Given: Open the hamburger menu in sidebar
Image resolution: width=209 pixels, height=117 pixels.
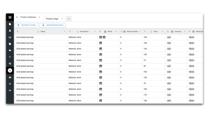Looking at the screenshot, I should click(10, 17).
